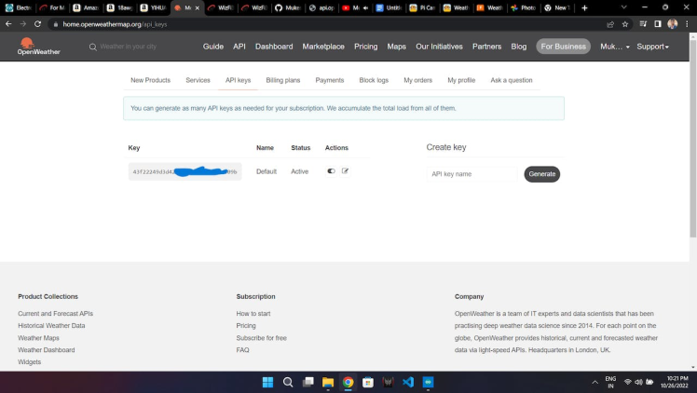Image resolution: width=697 pixels, height=393 pixels.
Task: Click the Generate key button
Action: tap(542, 174)
